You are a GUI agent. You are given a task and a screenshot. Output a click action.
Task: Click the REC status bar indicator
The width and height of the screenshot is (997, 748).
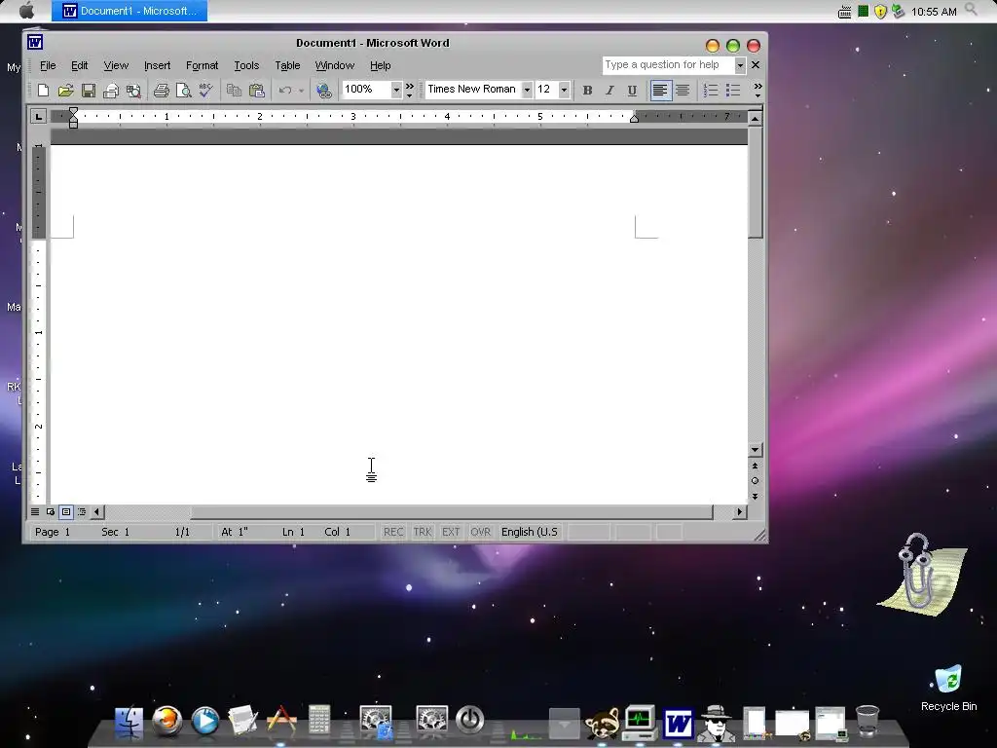(393, 532)
